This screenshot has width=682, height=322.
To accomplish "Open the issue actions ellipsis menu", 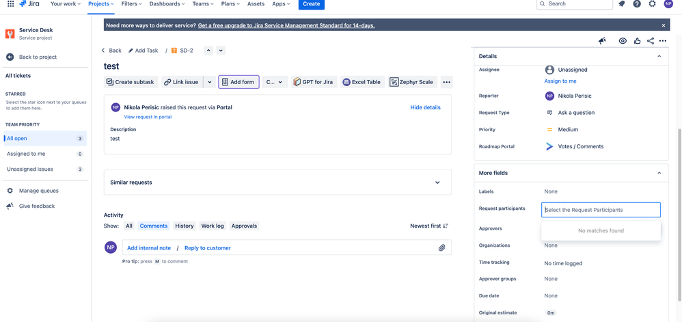I will click(x=663, y=41).
